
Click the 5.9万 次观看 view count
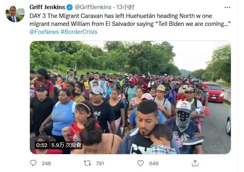point(66,145)
